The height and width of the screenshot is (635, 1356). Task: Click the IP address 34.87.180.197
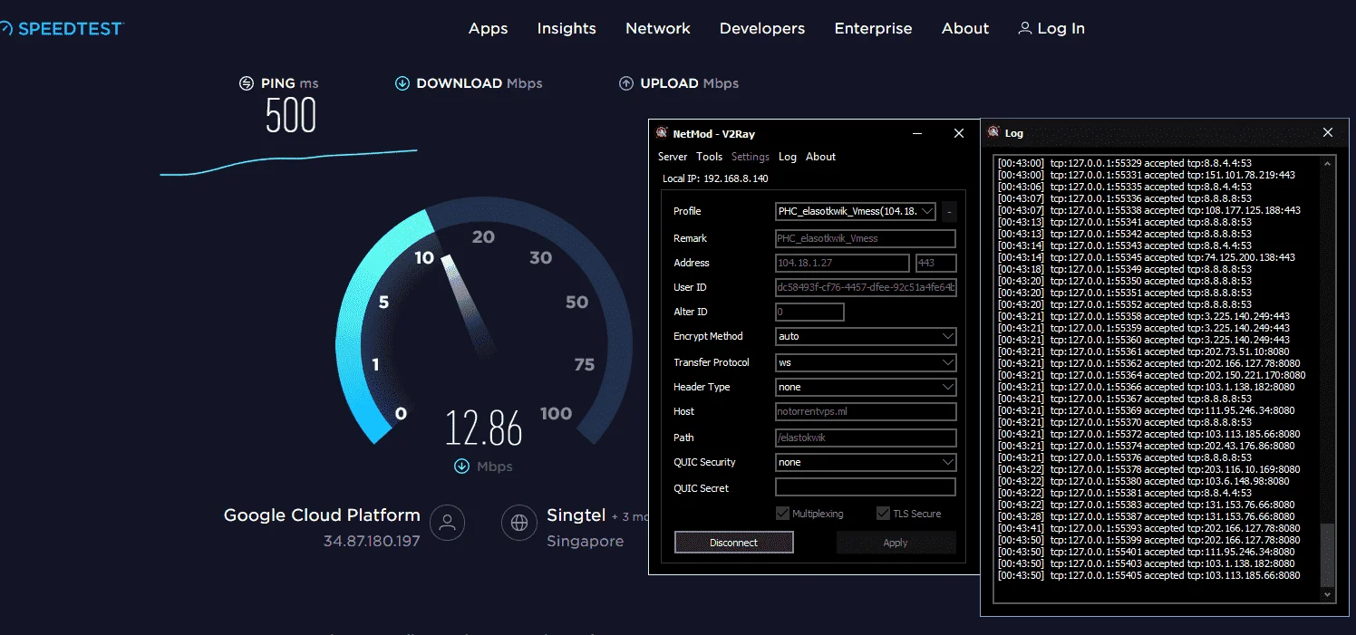372,542
